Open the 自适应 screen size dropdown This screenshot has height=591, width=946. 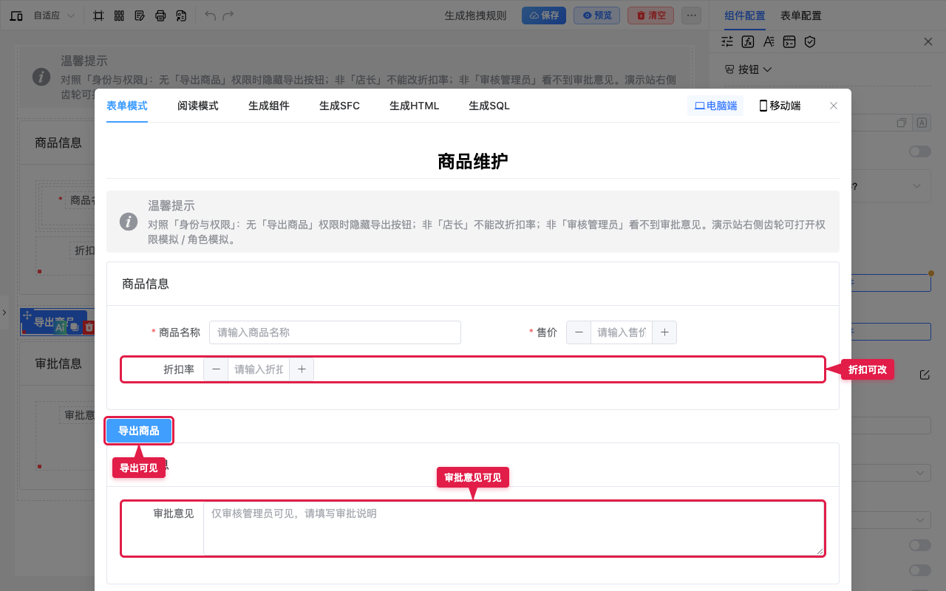click(x=55, y=16)
